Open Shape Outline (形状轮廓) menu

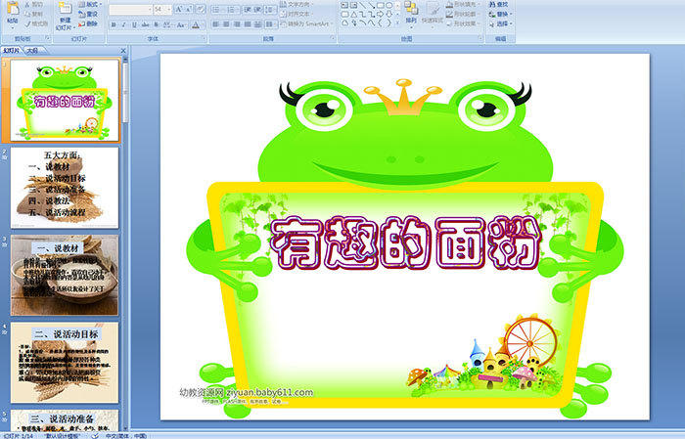click(x=463, y=14)
